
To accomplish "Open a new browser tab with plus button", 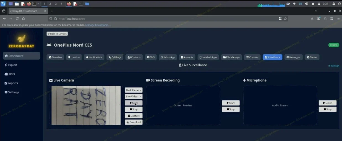I will 52,11.
